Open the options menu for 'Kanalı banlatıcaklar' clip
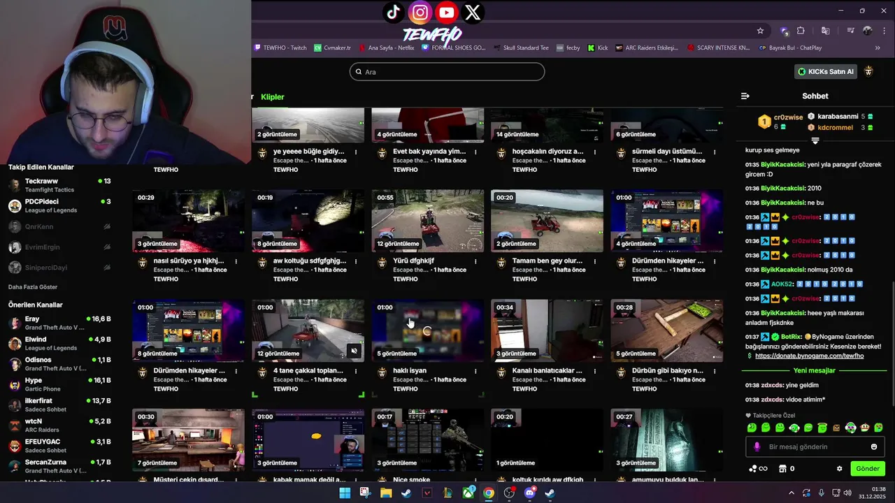This screenshot has width=895, height=503. pos(595,371)
